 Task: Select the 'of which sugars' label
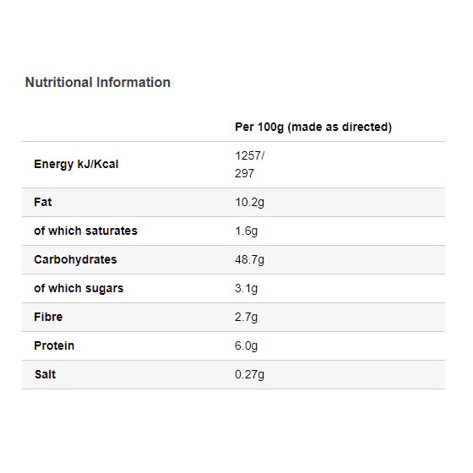pos(79,288)
